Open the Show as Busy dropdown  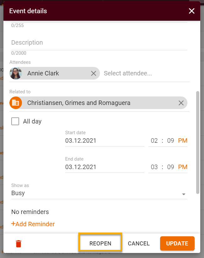99,193
